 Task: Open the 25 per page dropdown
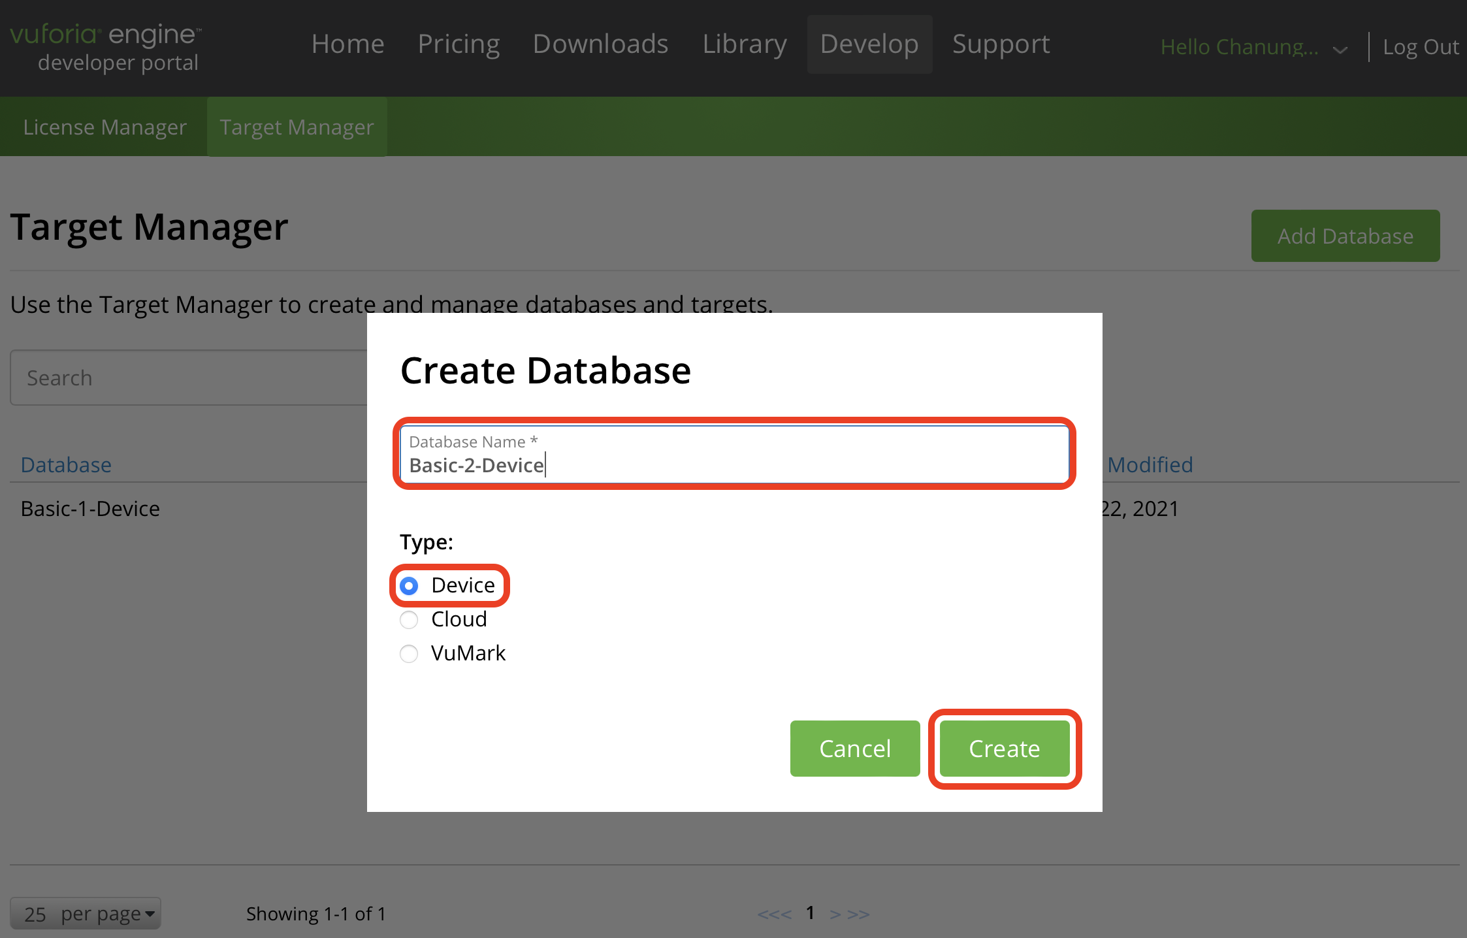(x=86, y=913)
